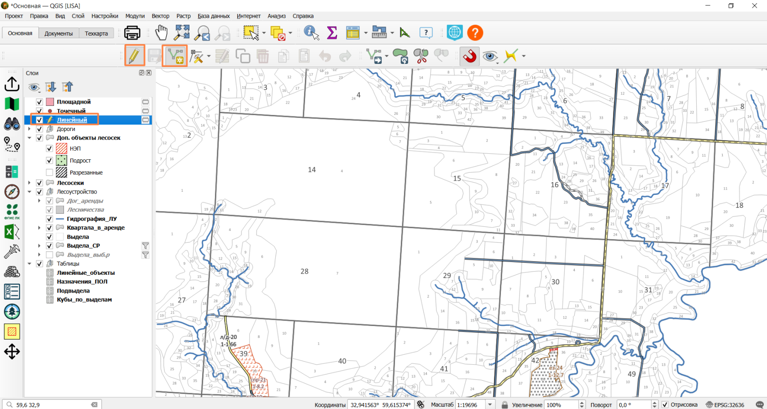Open the binoculars search tool in sidebar
Viewport: 767px width, 409px height.
[12, 124]
